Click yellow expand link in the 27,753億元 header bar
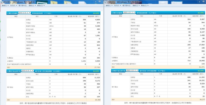The width and height of the screenshot is (206, 105). pyautogui.click(x=96, y=13)
